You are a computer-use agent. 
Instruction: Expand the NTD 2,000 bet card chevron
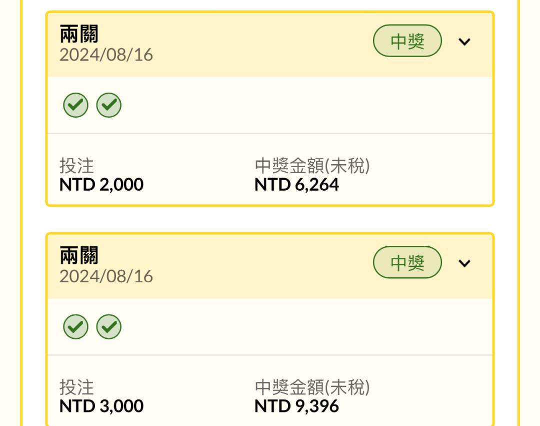(464, 42)
